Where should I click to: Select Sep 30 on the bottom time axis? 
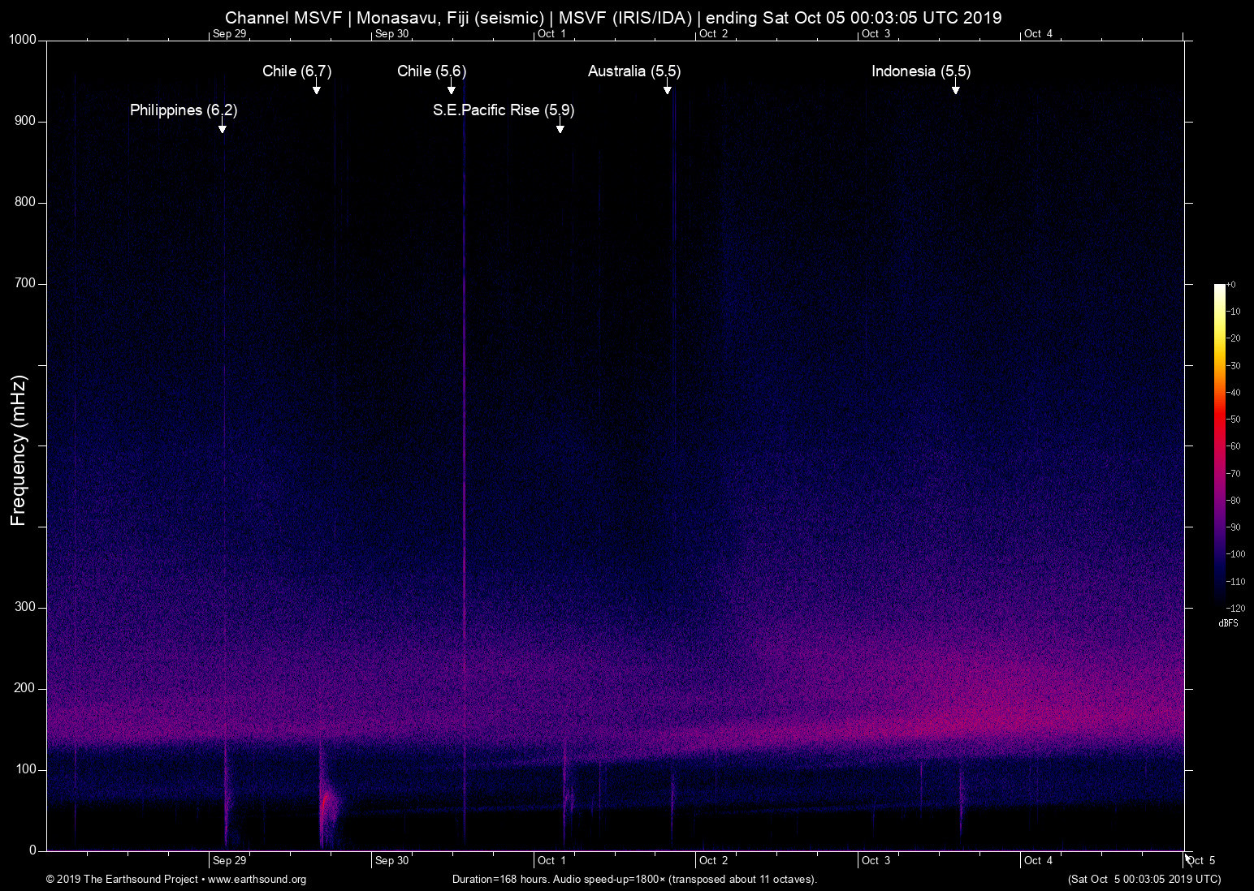point(391,861)
